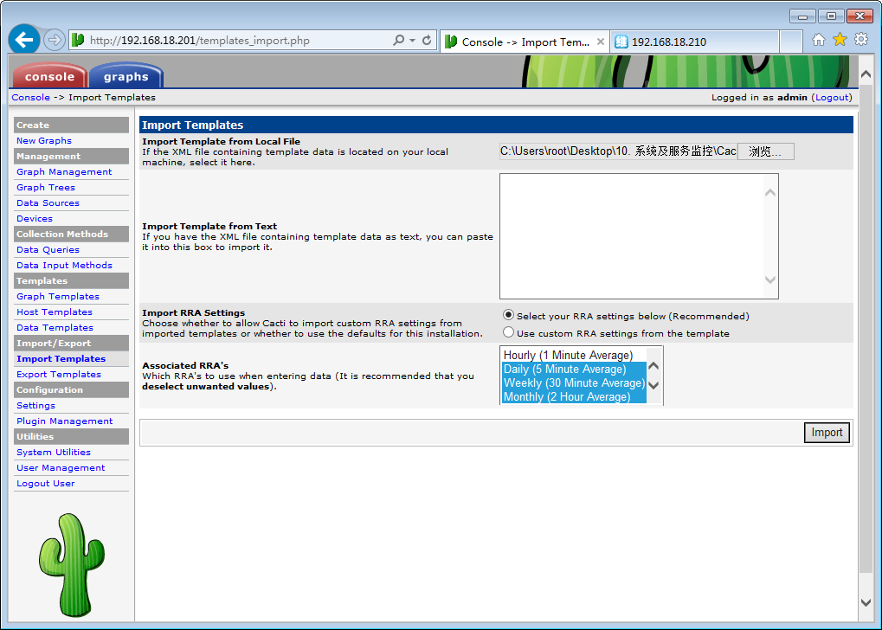Switch to the console tab
The image size is (882, 630).
pos(49,76)
